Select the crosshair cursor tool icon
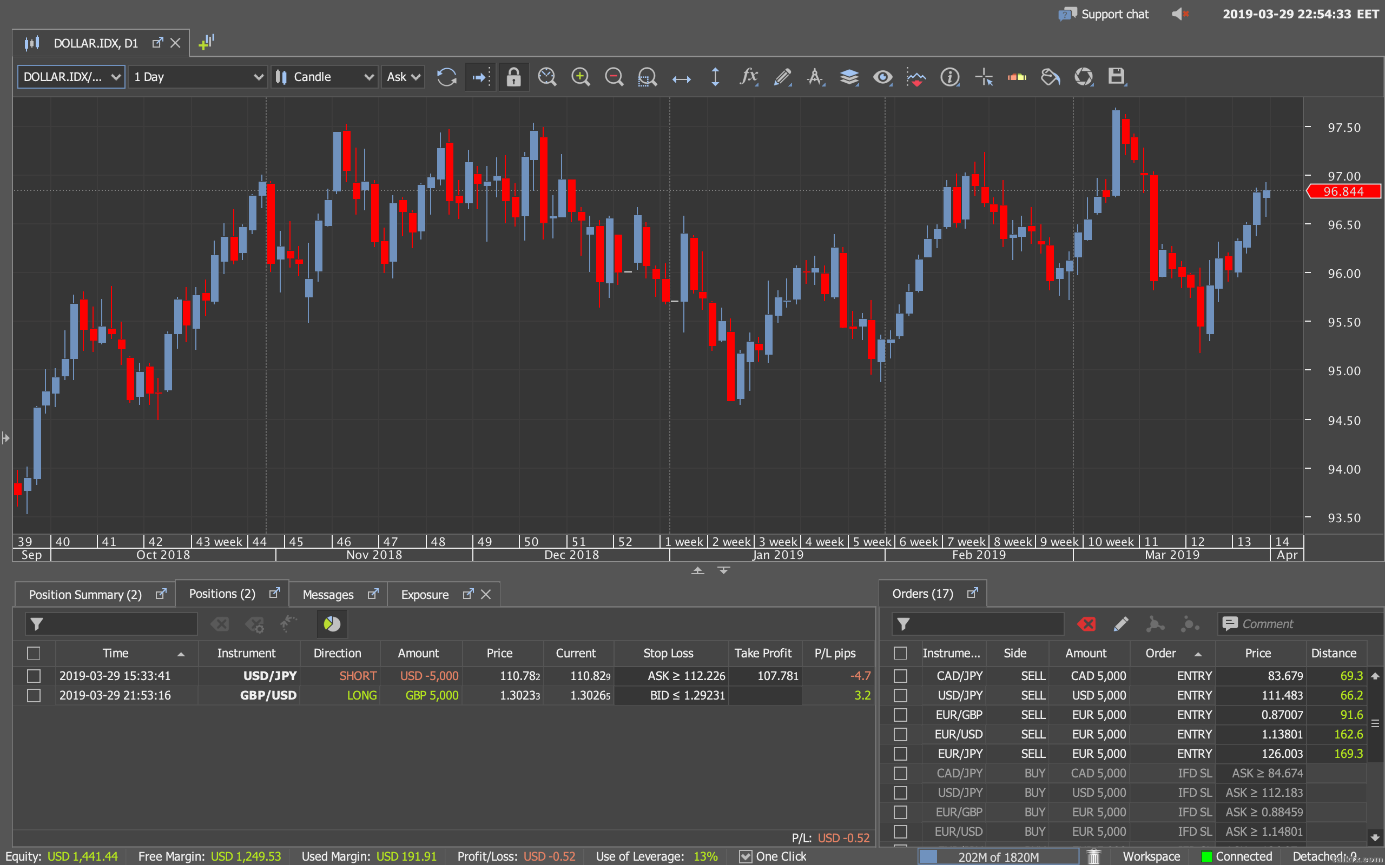The image size is (1385, 865). [984, 77]
